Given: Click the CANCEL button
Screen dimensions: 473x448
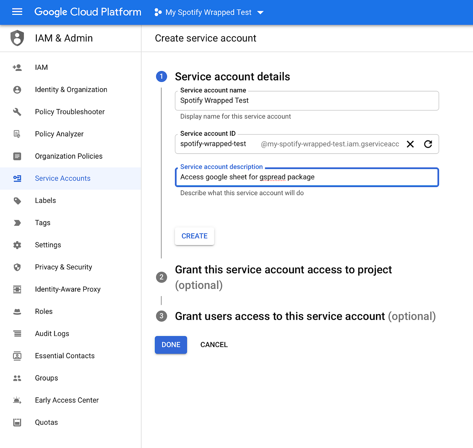Looking at the screenshot, I should click(214, 345).
